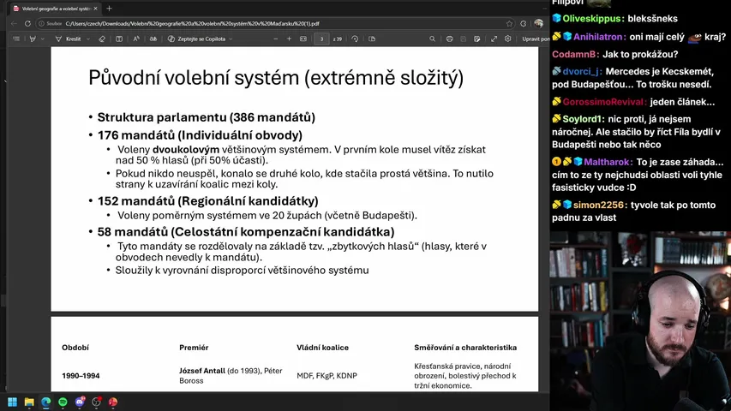Click chat username Anihilatron
This screenshot has width=731, height=411.
pyautogui.click(x=600, y=37)
